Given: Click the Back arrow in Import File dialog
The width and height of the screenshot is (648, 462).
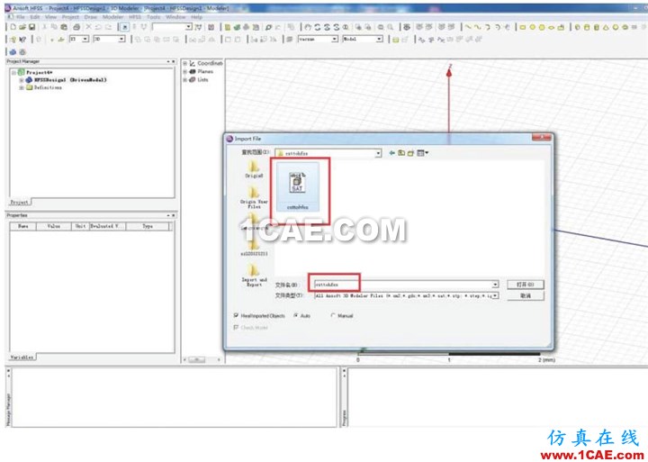Looking at the screenshot, I should coord(391,153).
